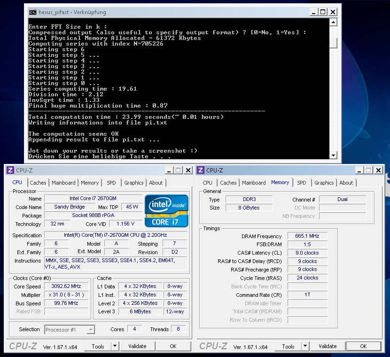
Task: Minimize the right CPU-Z window
Action: tap(359, 171)
